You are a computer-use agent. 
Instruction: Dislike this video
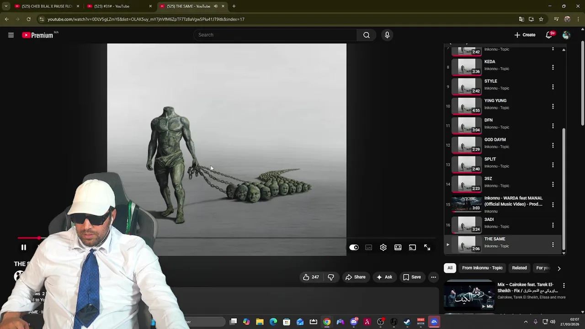click(x=331, y=277)
